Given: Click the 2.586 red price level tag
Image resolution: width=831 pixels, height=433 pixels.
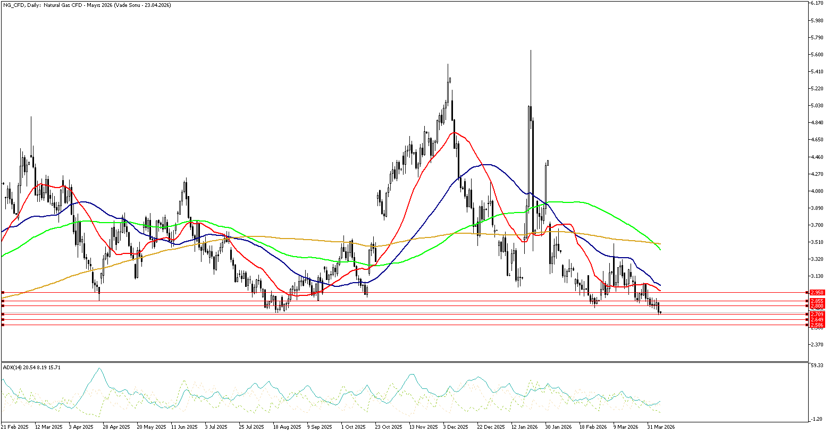Looking at the screenshot, I should 817,325.
